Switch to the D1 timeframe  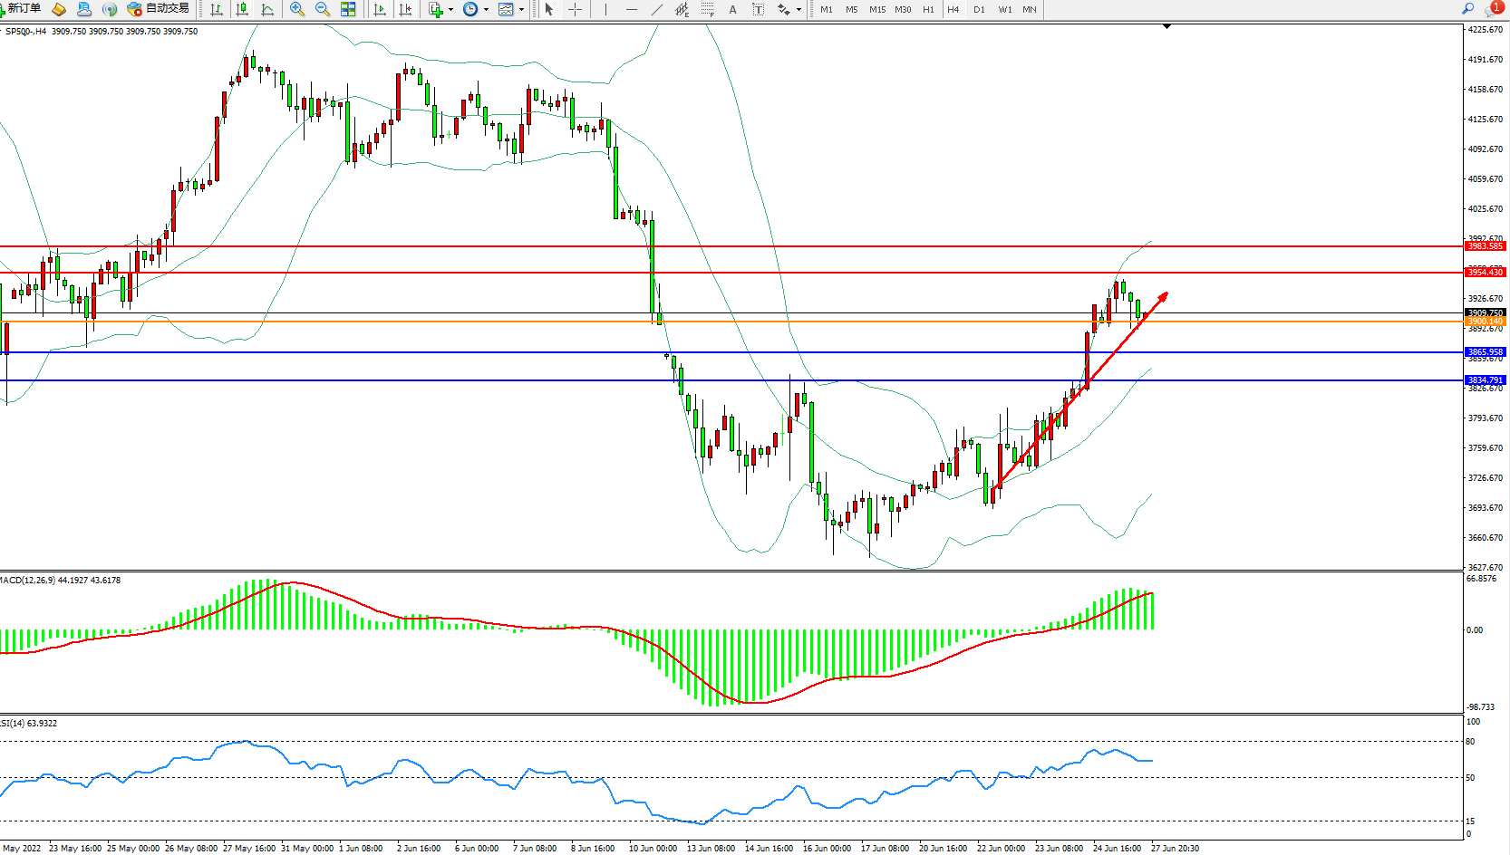(x=979, y=10)
